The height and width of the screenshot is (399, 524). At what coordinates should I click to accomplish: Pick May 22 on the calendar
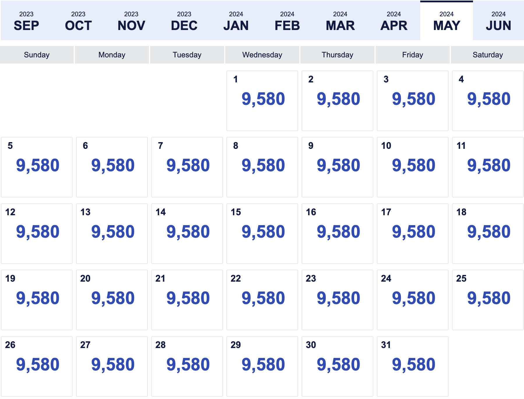pyautogui.click(x=262, y=300)
